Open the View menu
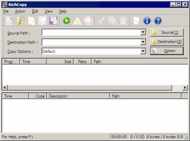 [49, 11]
